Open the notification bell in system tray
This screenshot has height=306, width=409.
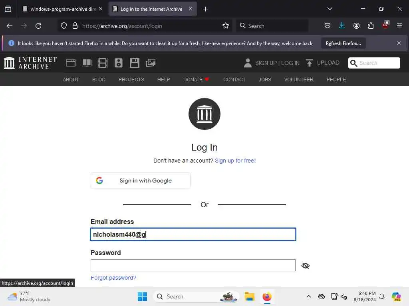click(x=382, y=296)
